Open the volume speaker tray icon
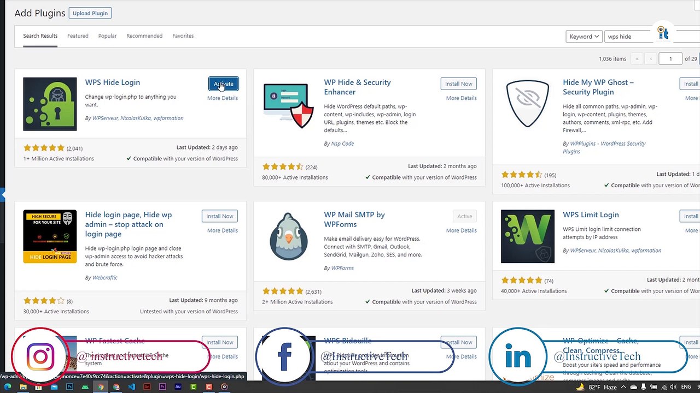 (673, 387)
